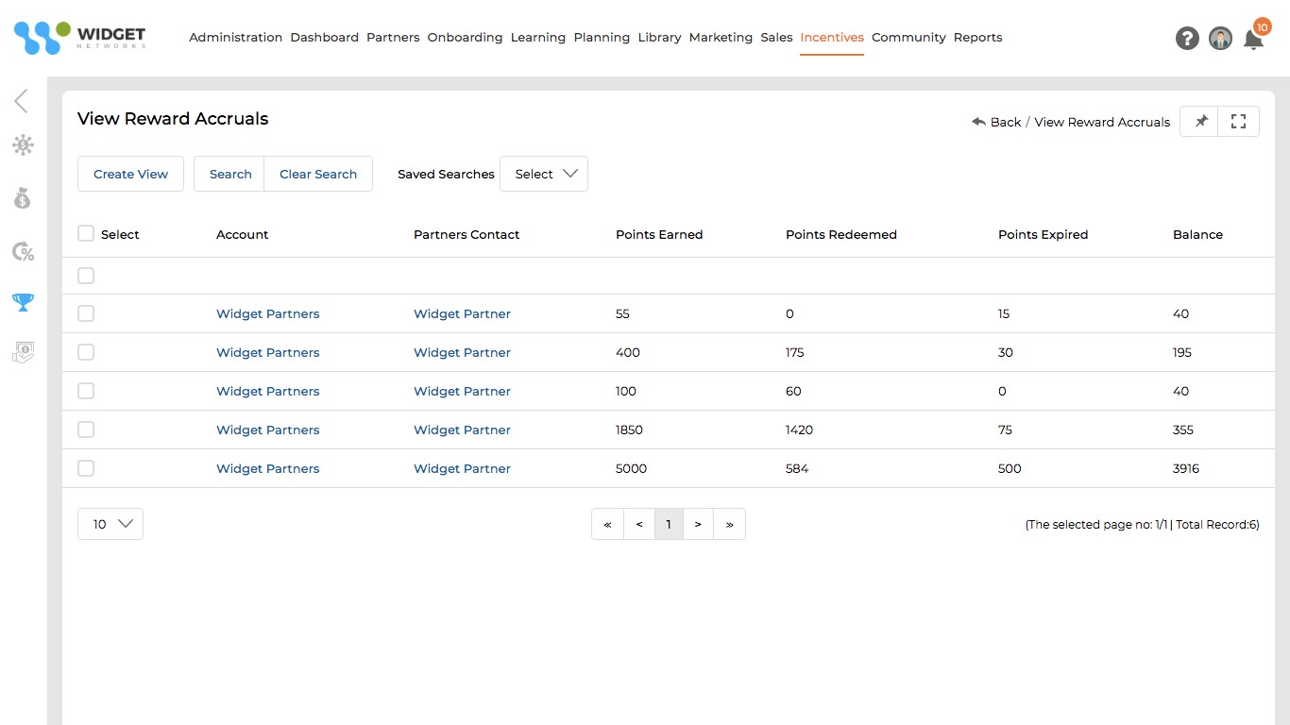Open the Incentives menu
Viewport: 1290px width, 725px height.
click(x=832, y=38)
